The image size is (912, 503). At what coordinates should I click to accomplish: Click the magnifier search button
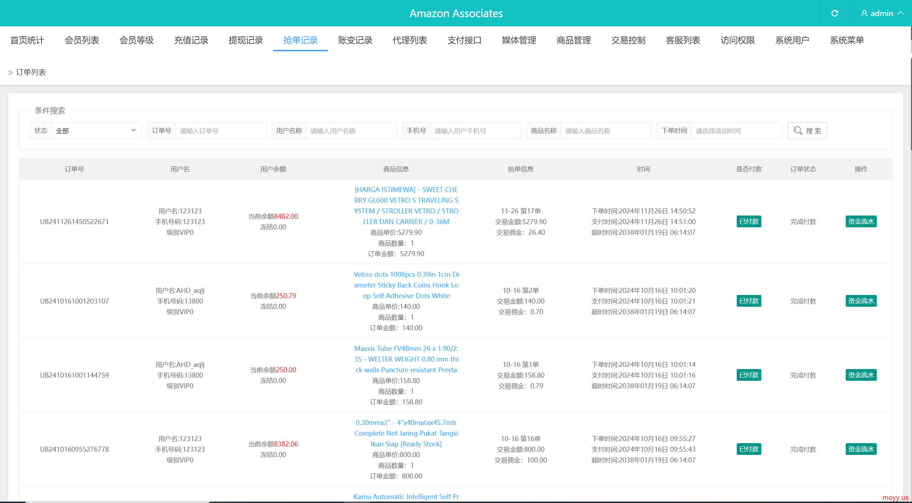pos(807,131)
